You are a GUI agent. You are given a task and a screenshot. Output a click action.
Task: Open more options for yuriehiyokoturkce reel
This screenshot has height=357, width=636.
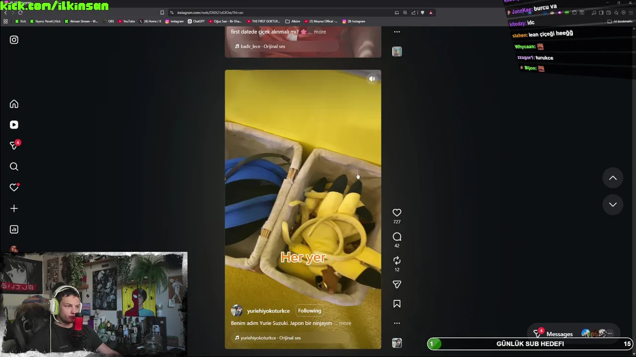(397, 323)
